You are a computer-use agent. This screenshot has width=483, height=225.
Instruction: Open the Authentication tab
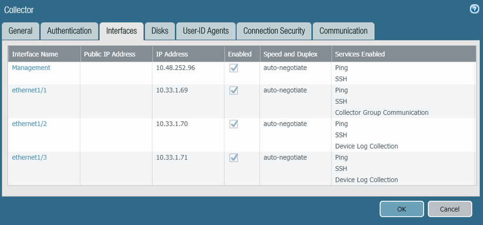pos(69,31)
